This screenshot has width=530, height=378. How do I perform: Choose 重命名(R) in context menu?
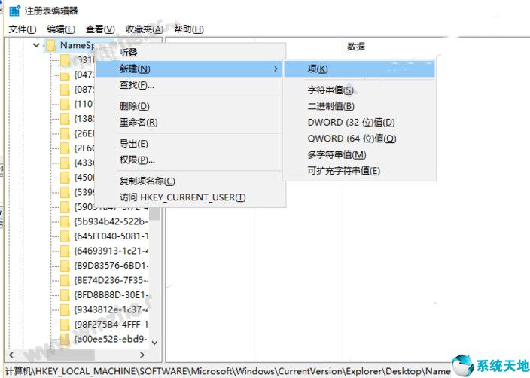[x=139, y=123]
